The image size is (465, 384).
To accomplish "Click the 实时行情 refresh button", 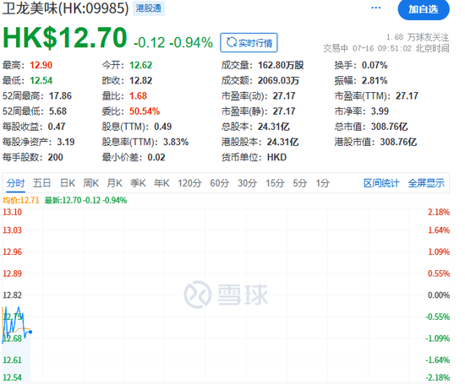I will point(249,43).
